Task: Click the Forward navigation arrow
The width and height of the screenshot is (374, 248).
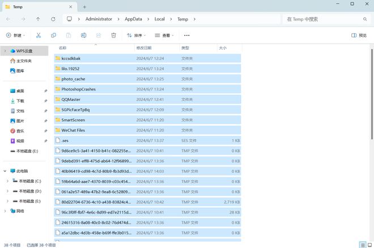Action: coord(23,19)
